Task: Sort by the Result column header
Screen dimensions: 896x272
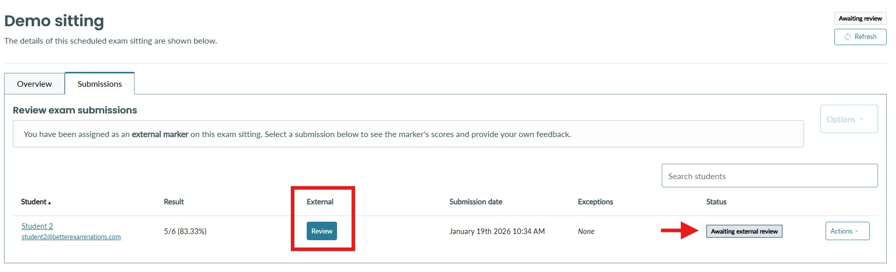Action: coord(174,202)
